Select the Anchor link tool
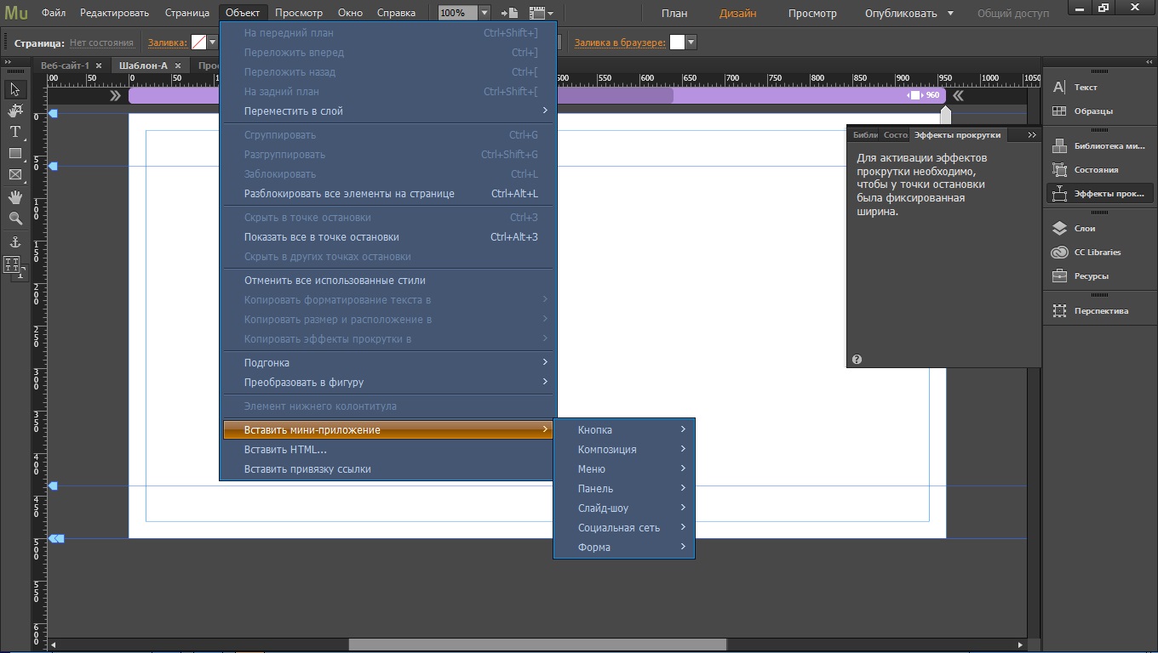The width and height of the screenshot is (1158, 653). click(15, 242)
